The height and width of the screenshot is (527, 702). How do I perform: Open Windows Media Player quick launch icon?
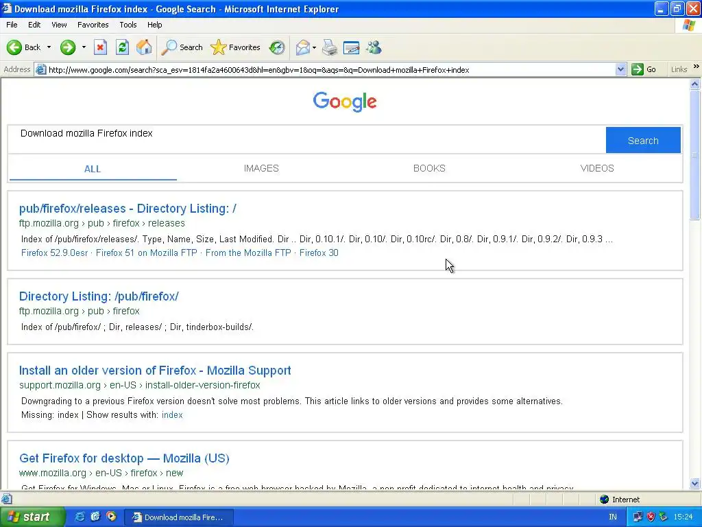(x=110, y=517)
